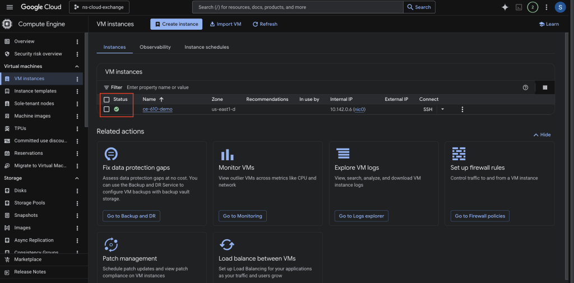Screen dimensions: 574x283
Task: Click the Google Cloud logo
Action: [40, 7]
